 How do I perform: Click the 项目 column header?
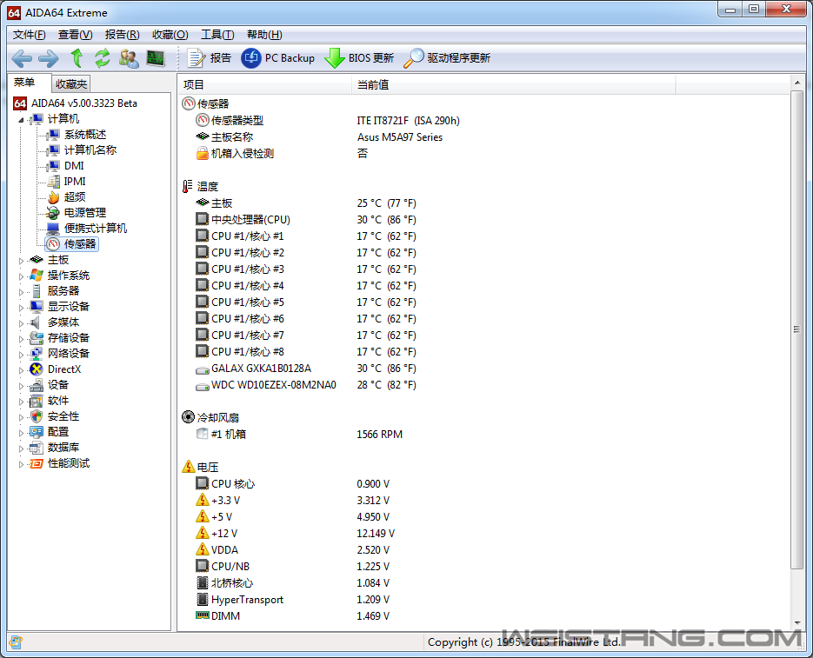(x=264, y=84)
